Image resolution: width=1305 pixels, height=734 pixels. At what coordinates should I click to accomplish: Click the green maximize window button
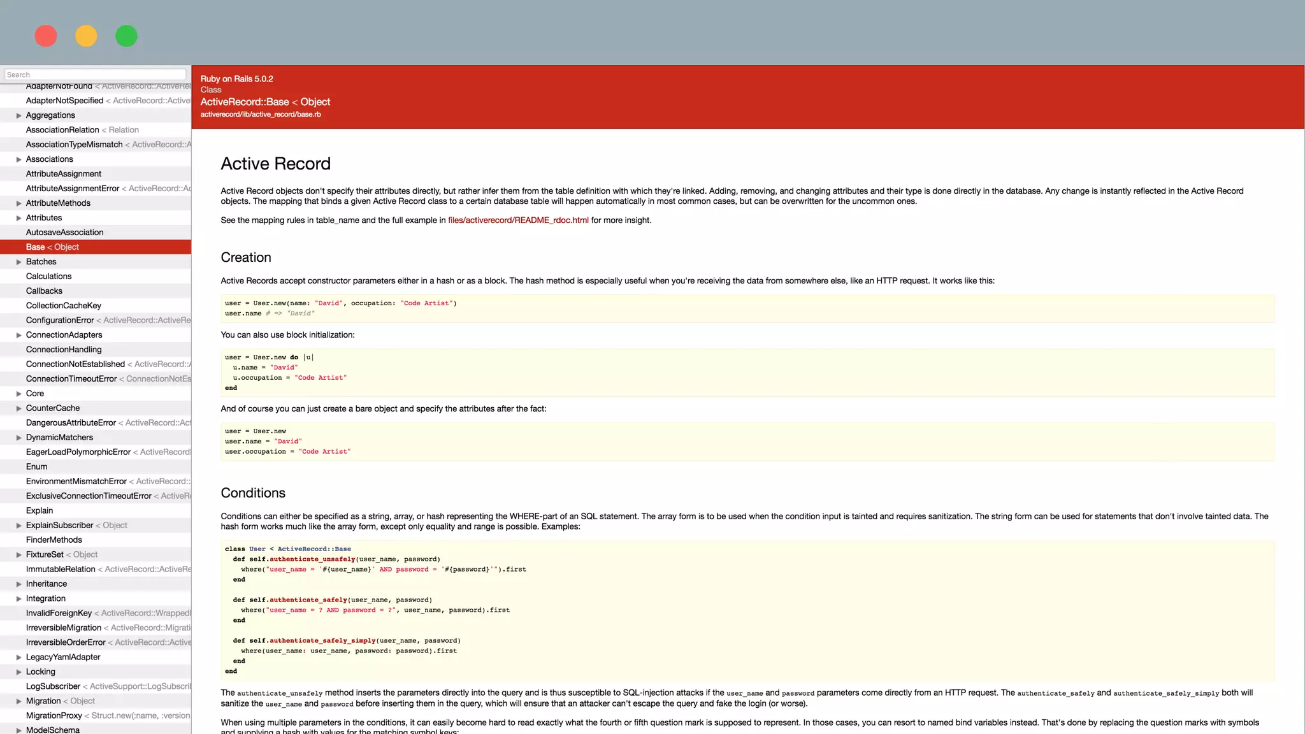click(x=126, y=36)
